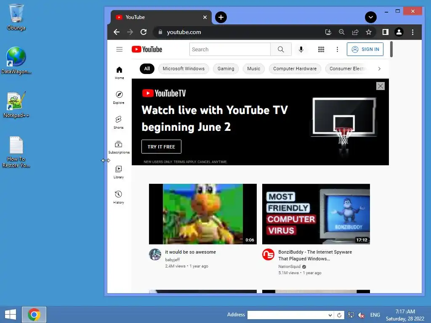
Task: Reload the youtube.com page
Action: pyautogui.click(x=144, y=32)
